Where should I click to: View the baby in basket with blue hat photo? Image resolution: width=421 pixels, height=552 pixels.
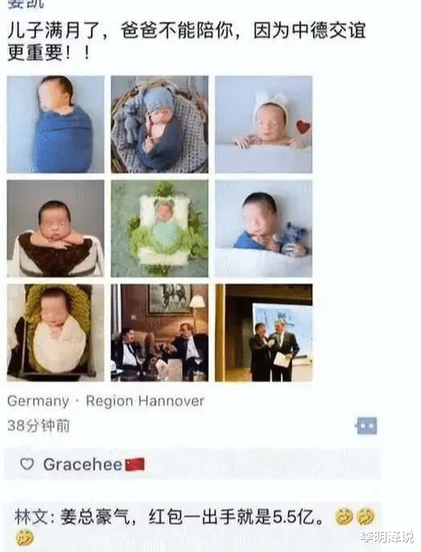tap(159, 124)
